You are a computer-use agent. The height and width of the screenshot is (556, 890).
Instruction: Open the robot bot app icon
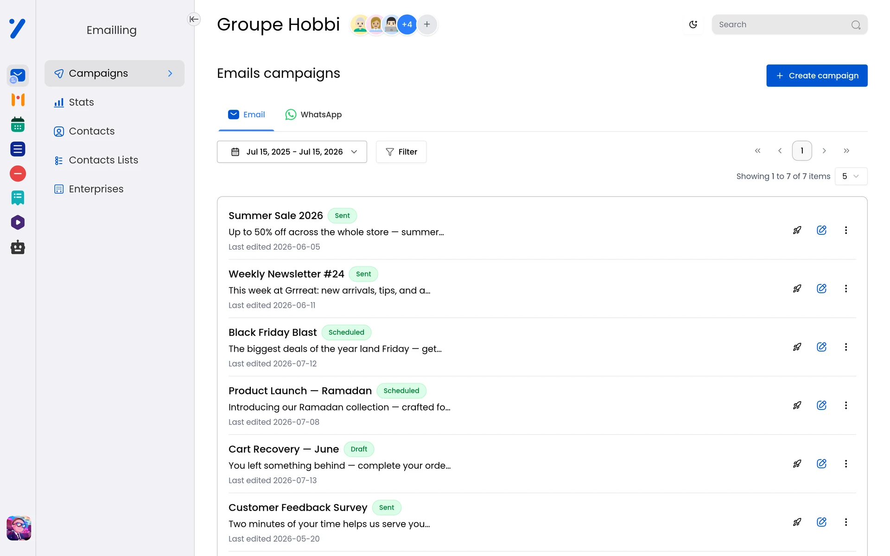tap(18, 247)
